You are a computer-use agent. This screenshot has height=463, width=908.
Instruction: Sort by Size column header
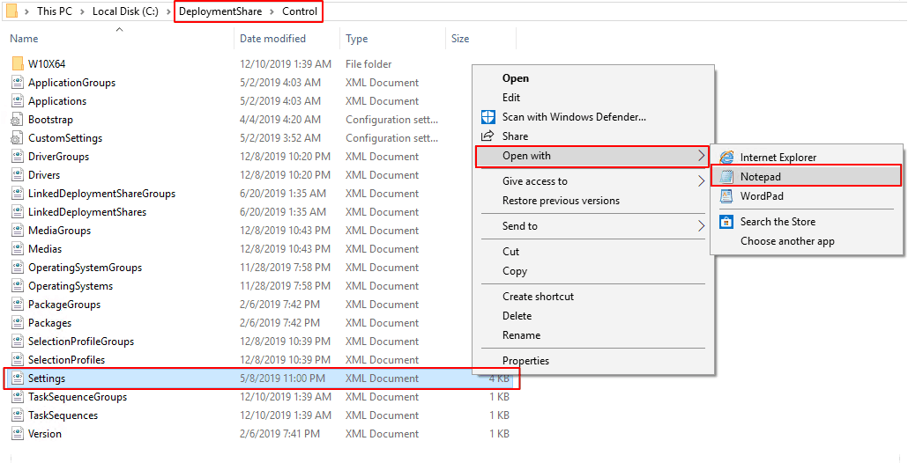pos(460,39)
